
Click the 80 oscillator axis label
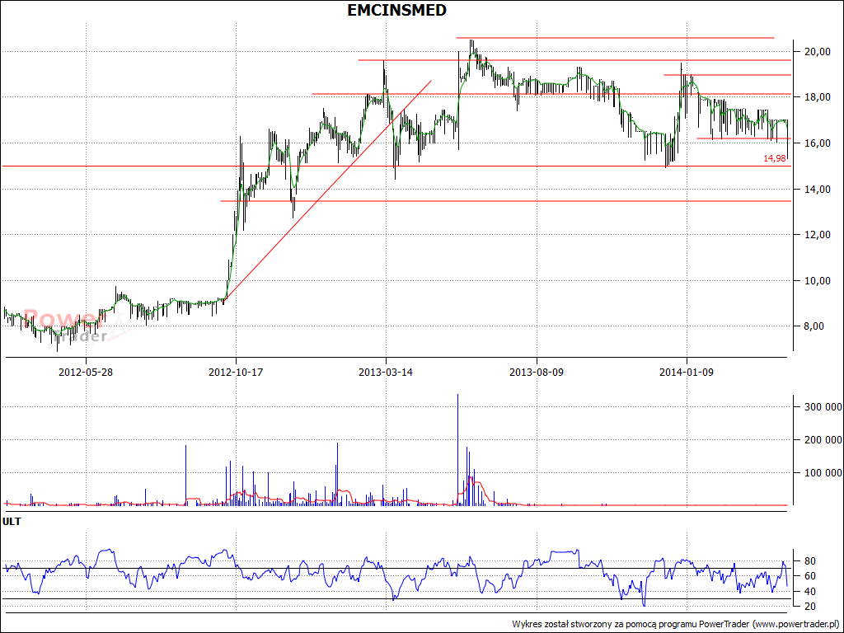pyautogui.click(x=809, y=560)
